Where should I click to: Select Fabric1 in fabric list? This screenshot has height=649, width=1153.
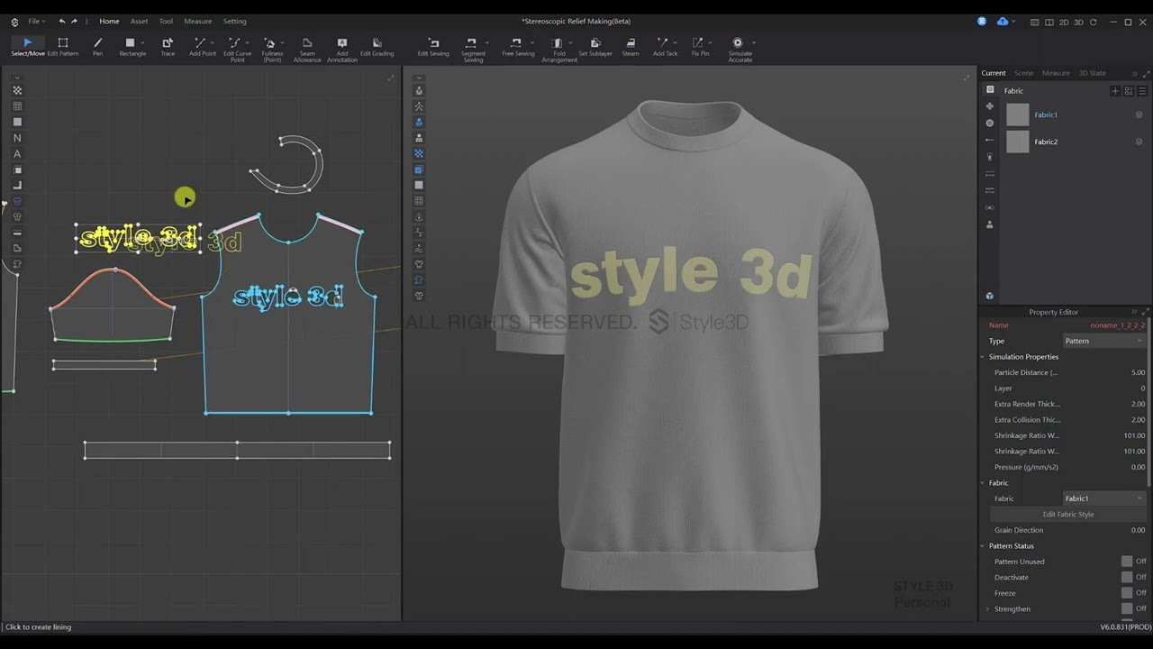[x=1046, y=114]
